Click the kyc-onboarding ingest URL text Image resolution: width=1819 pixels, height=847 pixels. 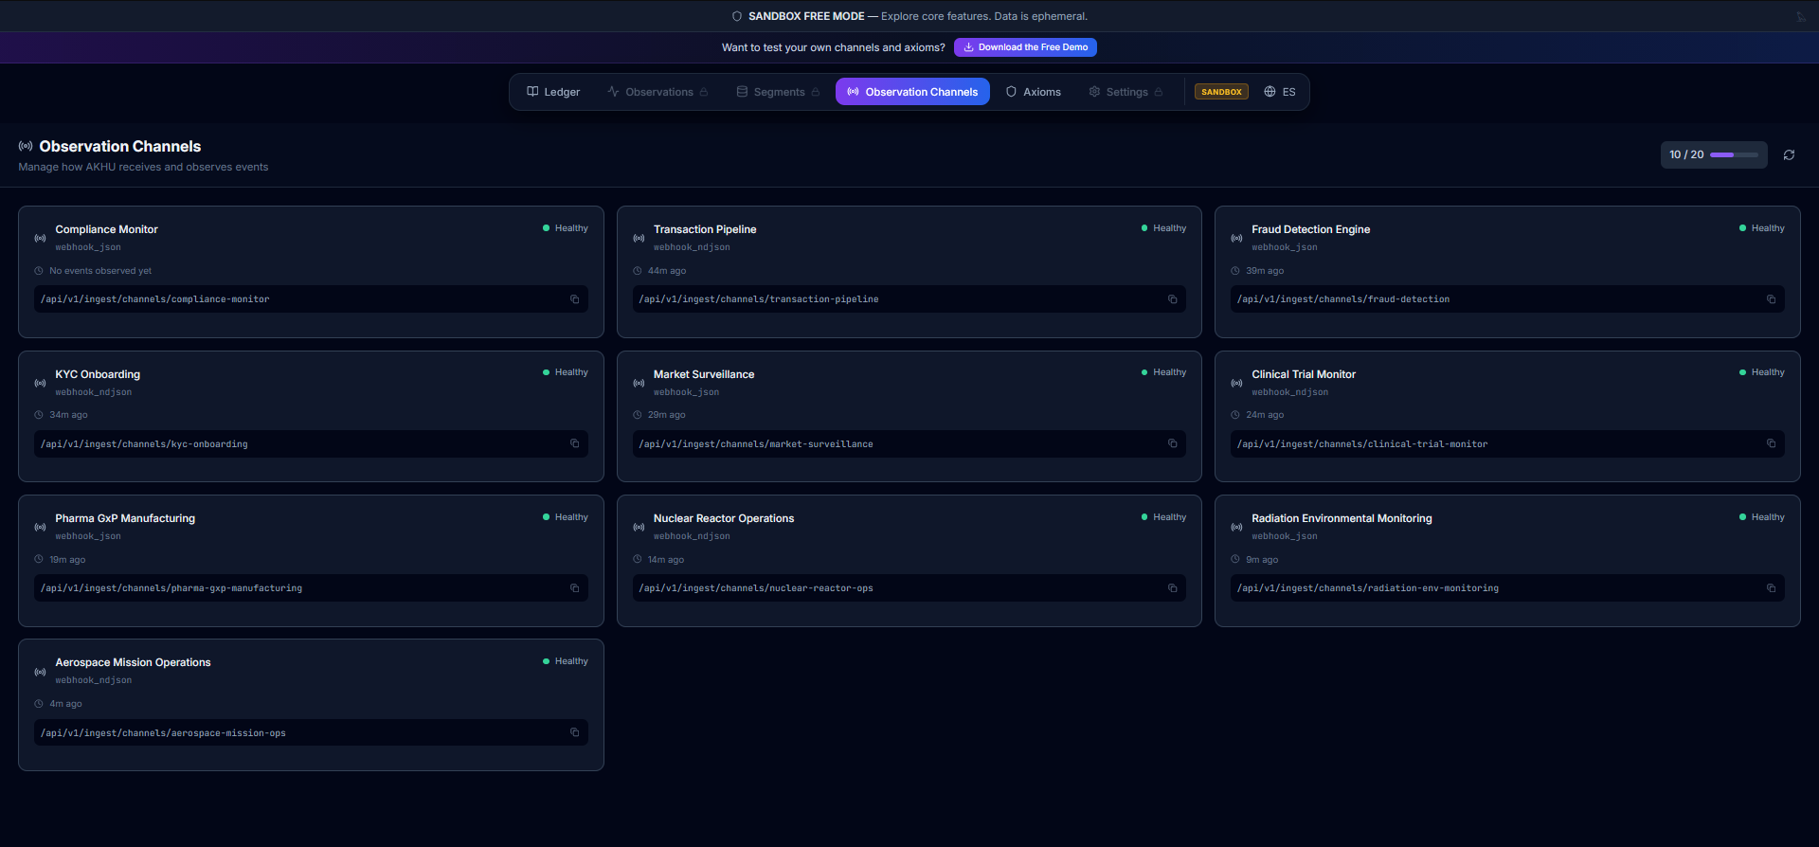coord(144,444)
